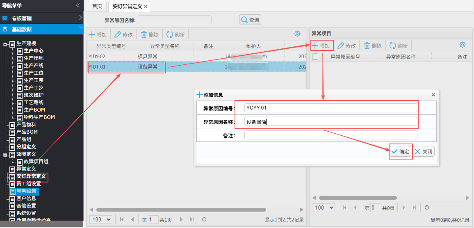Image resolution: width=474 pixels, height=228 pixels.
Task: Click refresh icon in left pagination bar
Action: coord(204,220)
